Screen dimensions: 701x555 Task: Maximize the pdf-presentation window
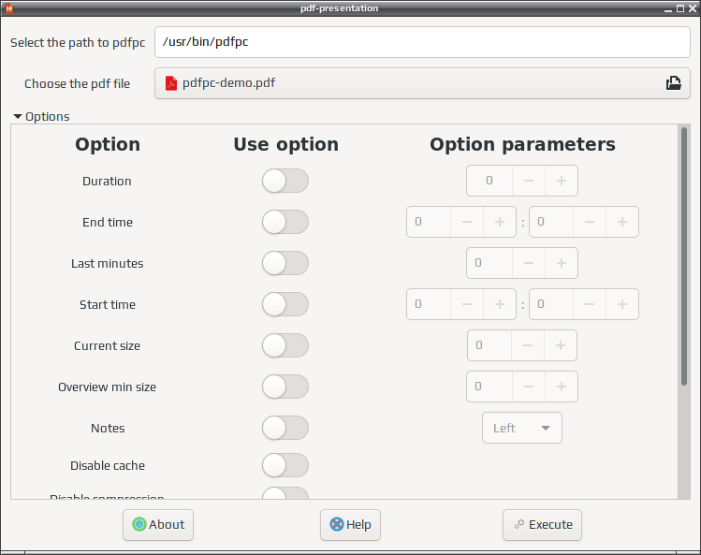pos(680,8)
